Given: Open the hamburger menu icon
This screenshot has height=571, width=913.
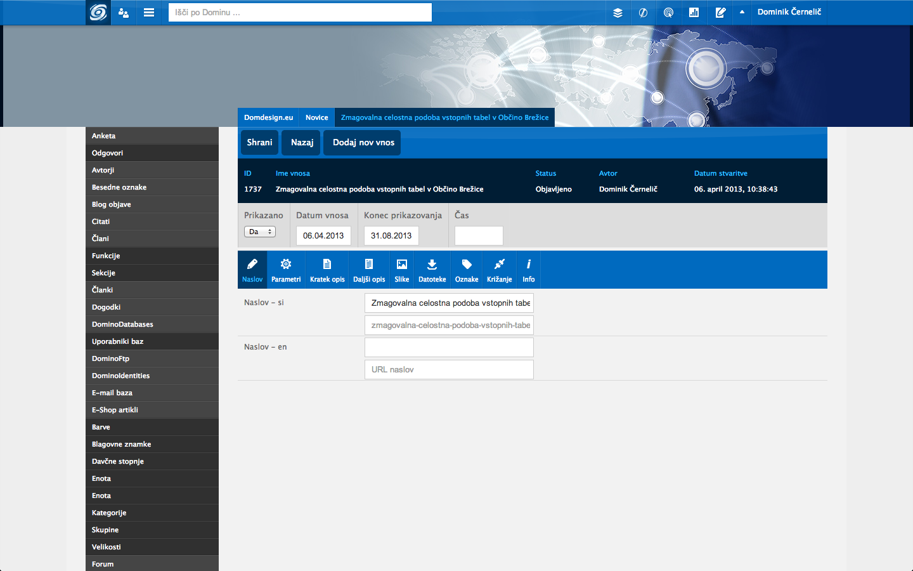Looking at the screenshot, I should pyautogui.click(x=149, y=12).
